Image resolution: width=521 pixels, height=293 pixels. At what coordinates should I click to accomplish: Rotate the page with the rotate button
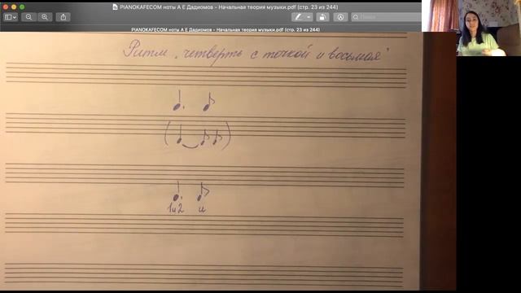tap(322, 17)
